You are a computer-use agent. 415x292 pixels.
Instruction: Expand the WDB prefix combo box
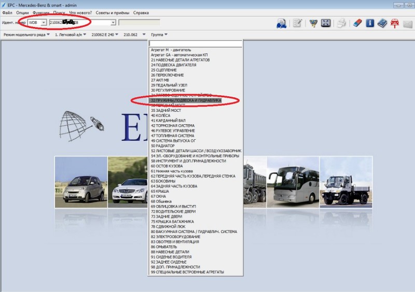(x=44, y=23)
